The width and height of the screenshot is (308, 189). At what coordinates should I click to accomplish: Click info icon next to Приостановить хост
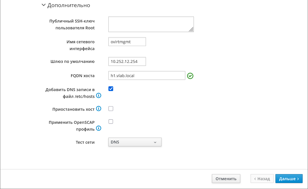pos(99,109)
